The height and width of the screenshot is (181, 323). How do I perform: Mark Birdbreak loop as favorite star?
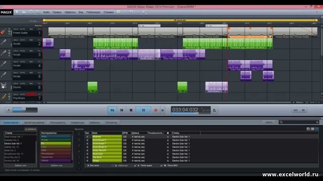[x=168, y=137]
